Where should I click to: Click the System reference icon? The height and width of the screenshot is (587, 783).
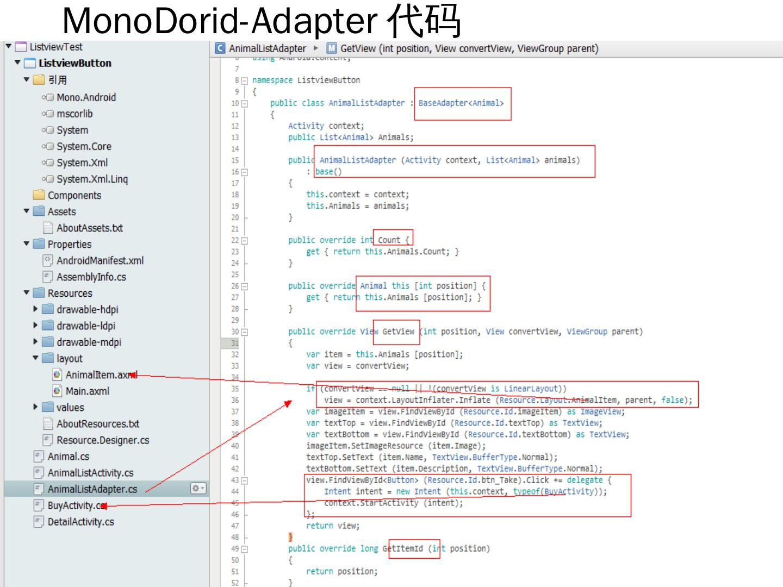48,130
